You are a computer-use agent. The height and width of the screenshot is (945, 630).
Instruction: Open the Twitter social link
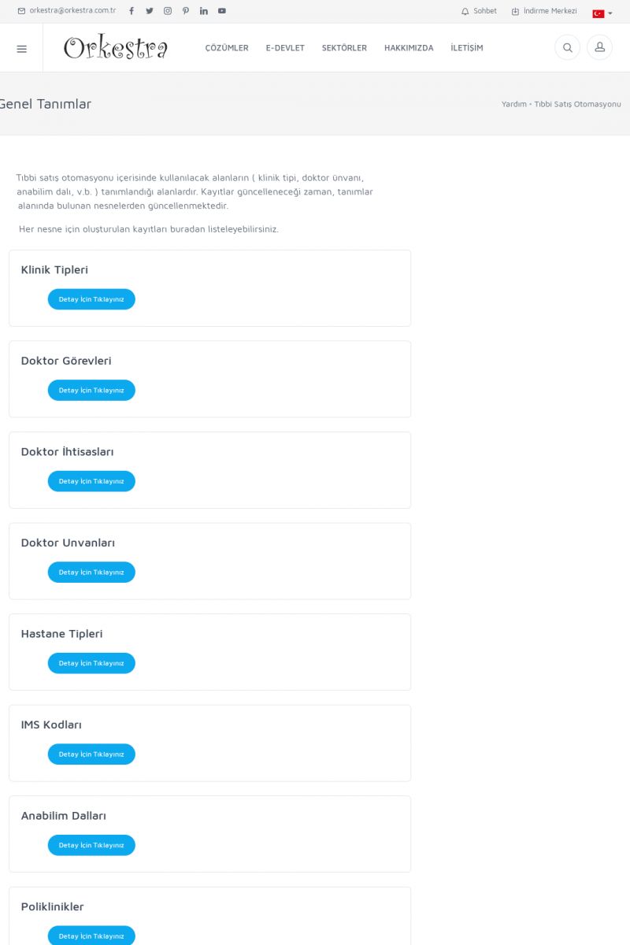(x=150, y=11)
